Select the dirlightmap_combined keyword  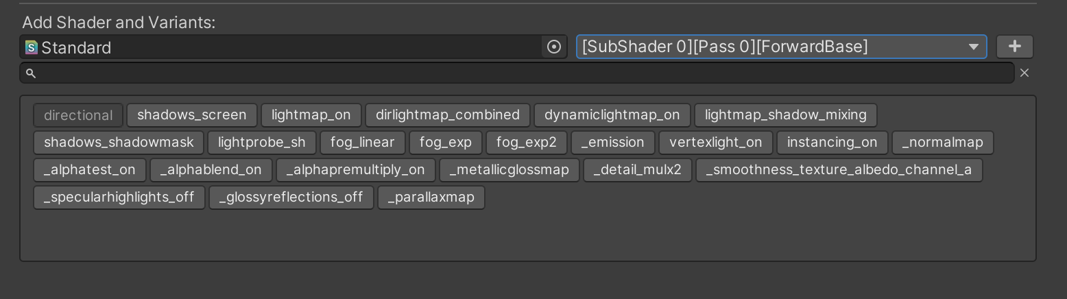[x=448, y=115]
